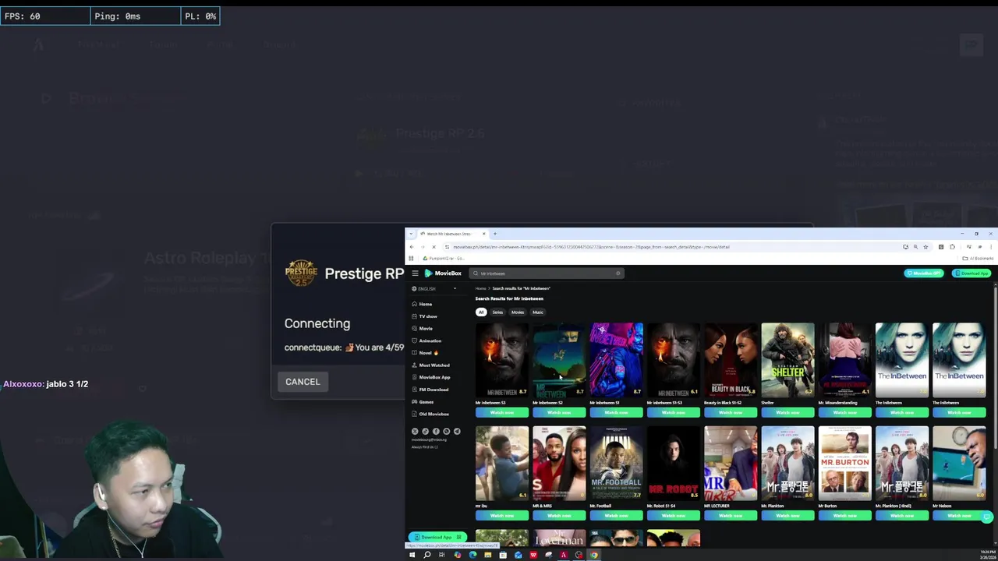The width and height of the screenshot is (998, 561).
Task: Focus the MovieBox search field
Action: tap(546, 273)
